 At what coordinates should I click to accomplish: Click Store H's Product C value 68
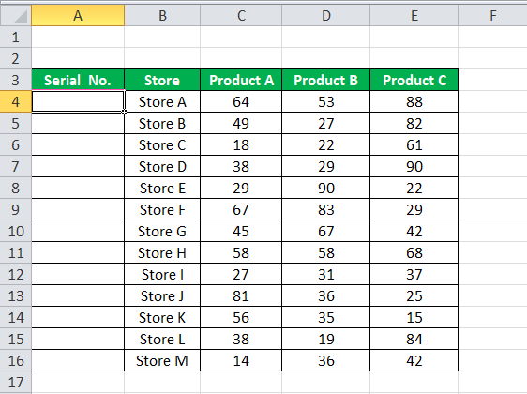coord(414,252)
